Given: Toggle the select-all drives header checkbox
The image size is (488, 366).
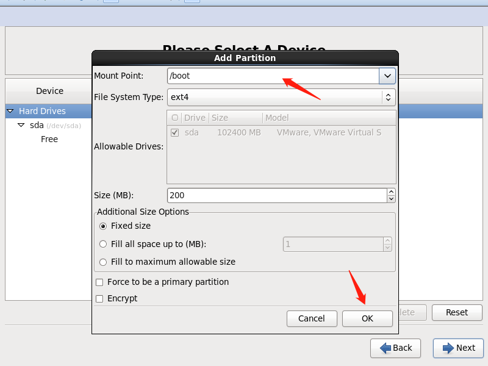Looking at the screenshot, I should pos(175,118).
